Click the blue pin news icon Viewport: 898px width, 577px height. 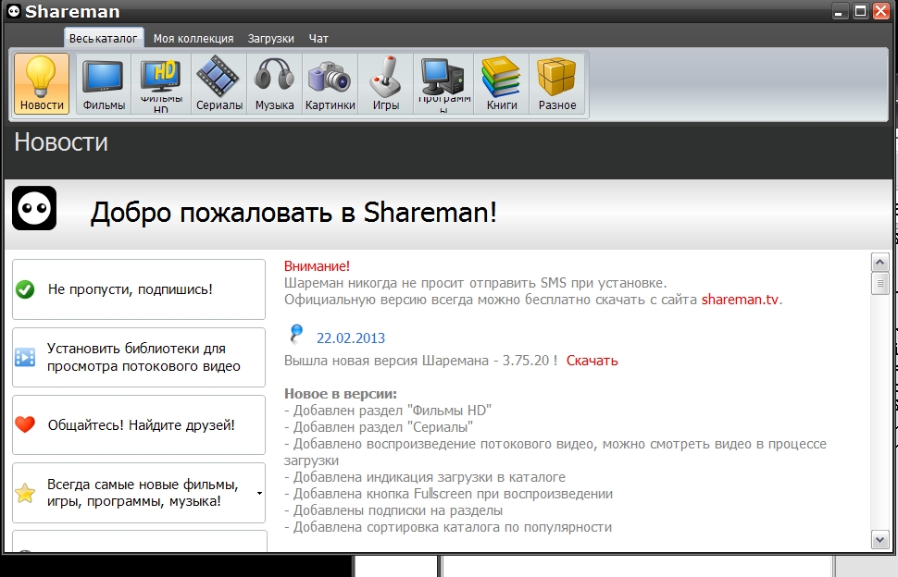tap(296, 334)
